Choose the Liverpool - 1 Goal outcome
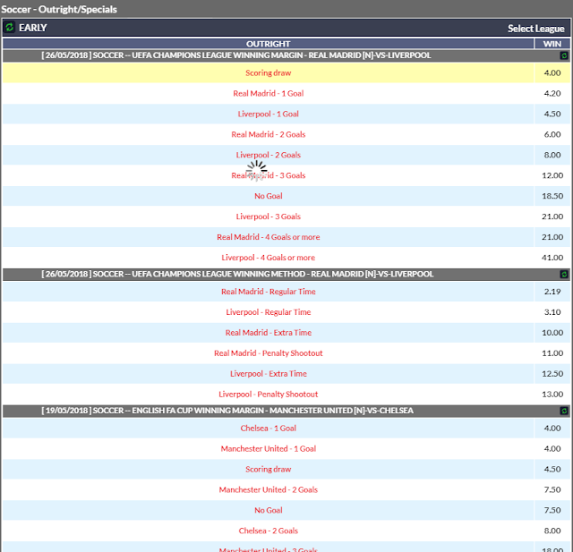The image size is (573, 552). click(269, 114)
